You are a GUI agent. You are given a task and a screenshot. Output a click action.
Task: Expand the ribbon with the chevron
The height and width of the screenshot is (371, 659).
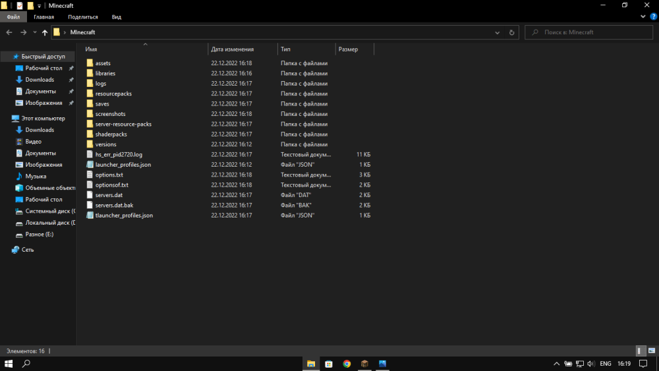click(643, 17)
